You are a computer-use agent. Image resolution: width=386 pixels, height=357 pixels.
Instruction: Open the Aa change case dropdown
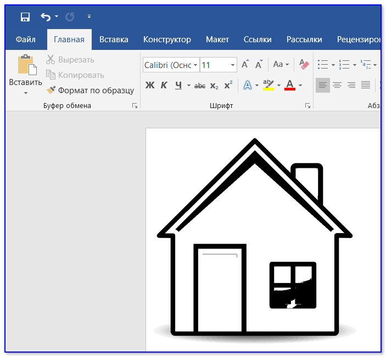pos(281,65)
